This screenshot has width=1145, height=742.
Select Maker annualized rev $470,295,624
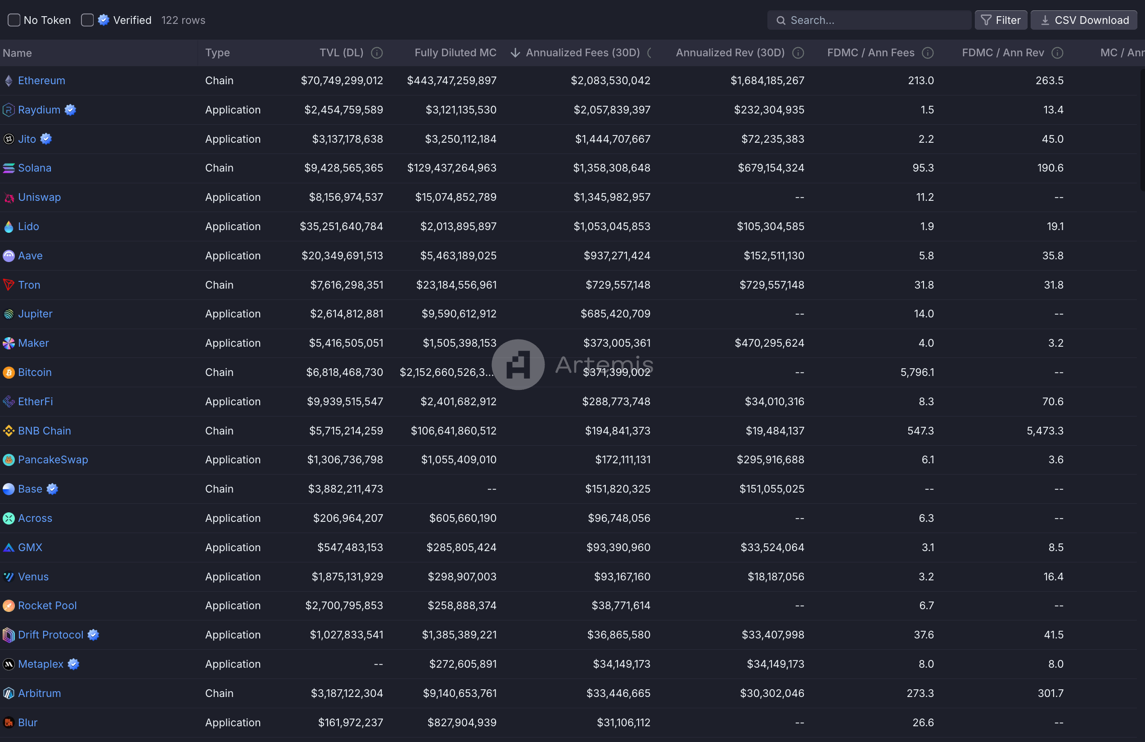point(769,344)
